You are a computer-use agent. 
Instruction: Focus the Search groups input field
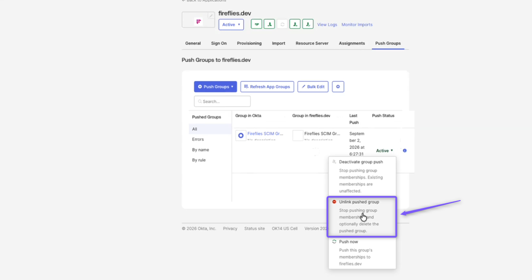pyautogui.click(x=222, y=101)
